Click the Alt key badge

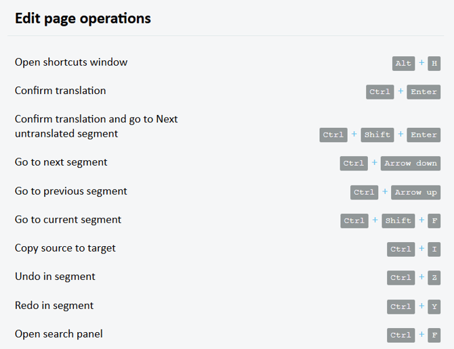point(403,64)
